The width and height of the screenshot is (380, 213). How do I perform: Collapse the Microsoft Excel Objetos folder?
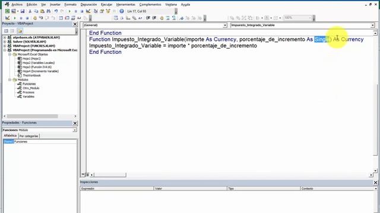click(9, 54)
